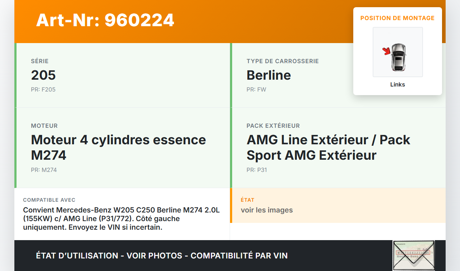Click the PACK EXTÉRIEUR label
Image resolution: width=460 pixels, height=271 pixels.
point(273,126)
